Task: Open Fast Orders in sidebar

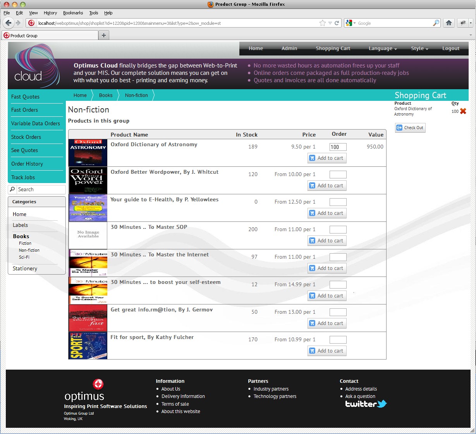Action: (x=24, y=110)
